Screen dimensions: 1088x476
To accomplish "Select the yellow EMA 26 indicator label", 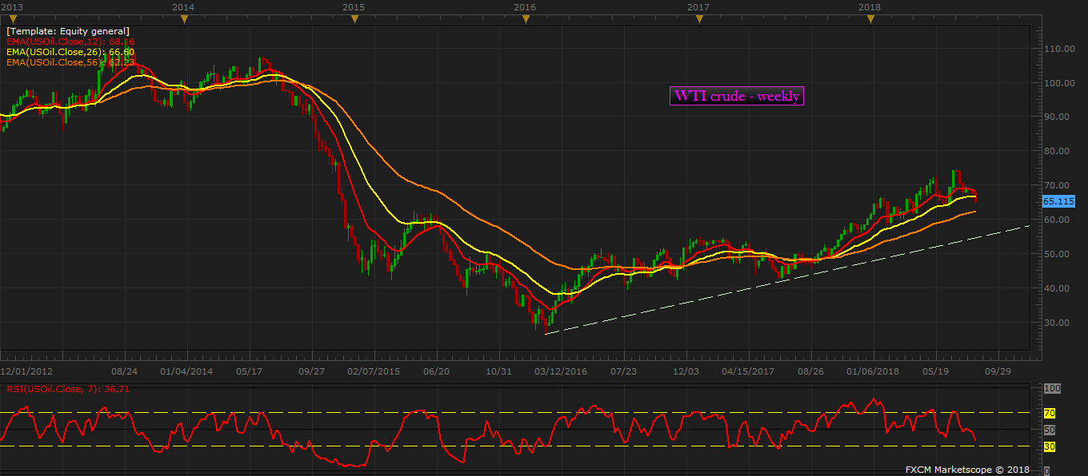I will (x=70, y=52).
